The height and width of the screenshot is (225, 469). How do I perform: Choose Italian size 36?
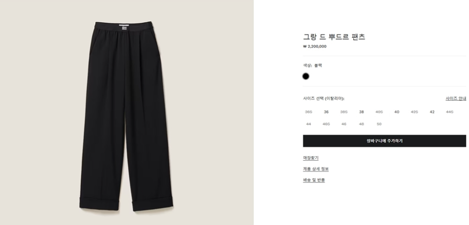tap(326, 112)
